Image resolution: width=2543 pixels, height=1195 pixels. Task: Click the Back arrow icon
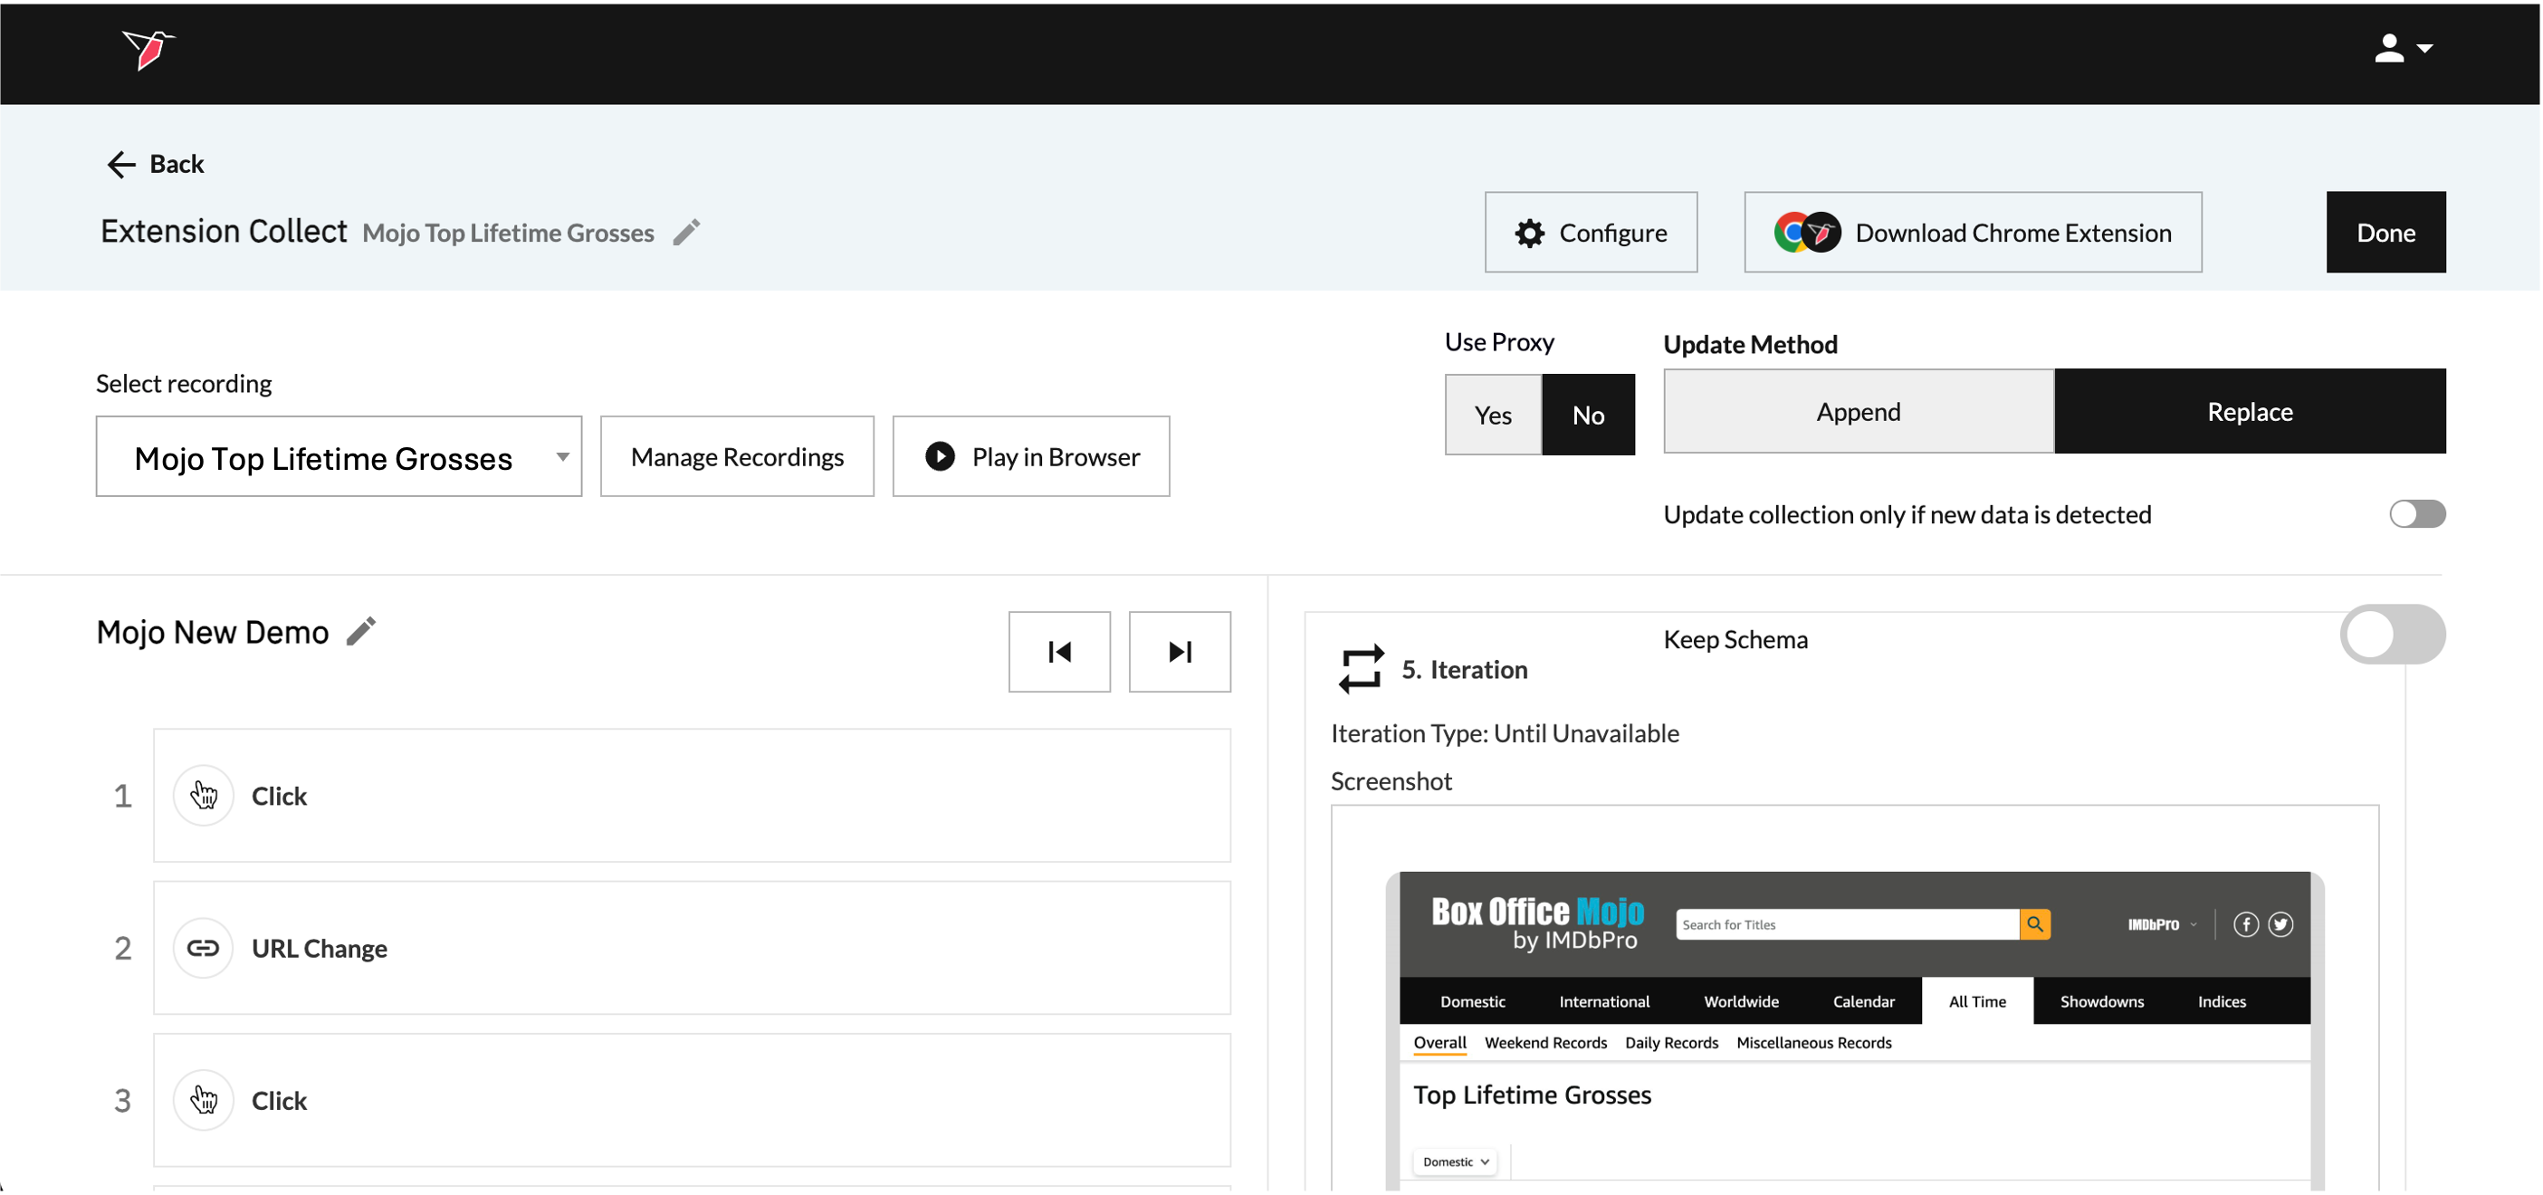[120, 164]
